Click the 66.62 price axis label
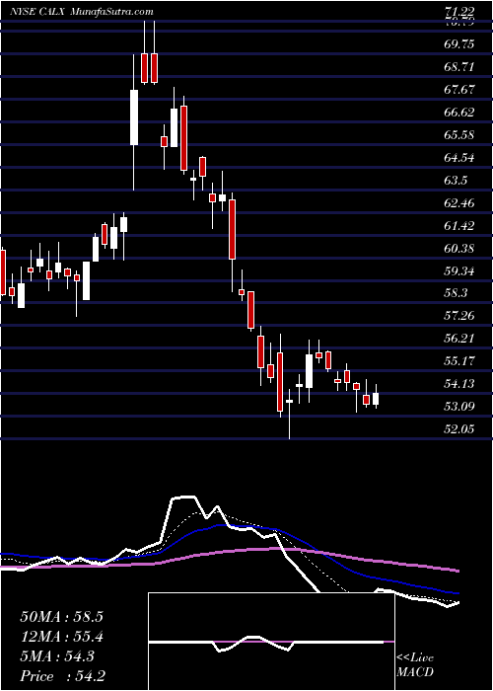Viewport: 493px width, 691px height. (x=459, y=112)
